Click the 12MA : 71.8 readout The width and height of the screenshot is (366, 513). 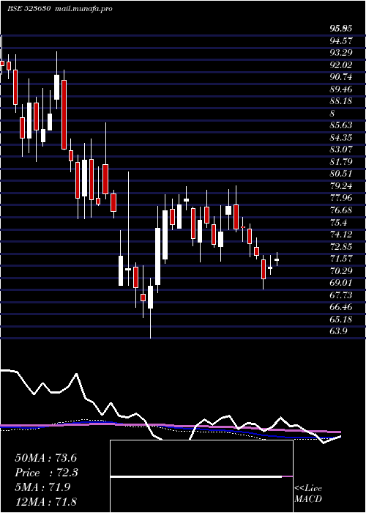[x=45, y=502]
